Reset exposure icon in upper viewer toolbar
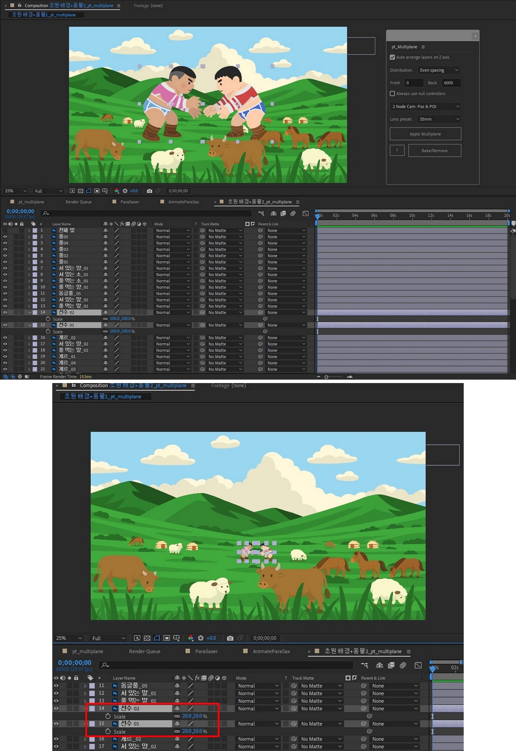The width and height of the screenshot is (516, 751). (x=125, y=191)
